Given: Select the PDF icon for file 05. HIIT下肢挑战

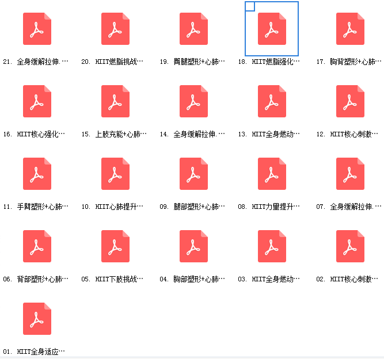Looking at the screenshot, I should [115, 246].
